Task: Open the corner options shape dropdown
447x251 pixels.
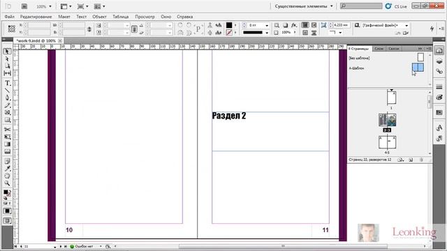Action: (x=340, y=33)
